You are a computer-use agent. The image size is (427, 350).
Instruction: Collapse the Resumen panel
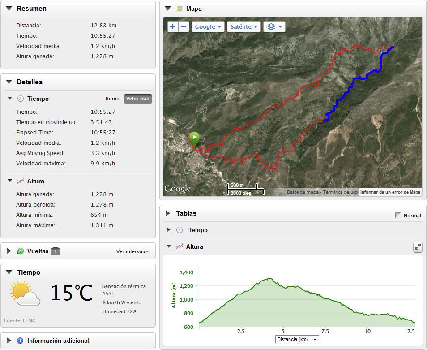point(9,9)
